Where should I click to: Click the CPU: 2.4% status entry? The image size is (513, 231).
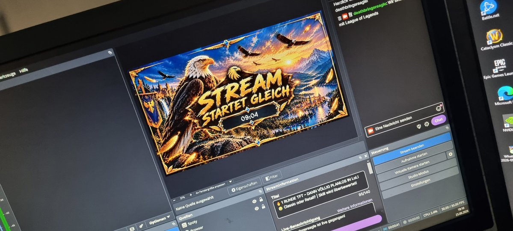click(431, 214)
